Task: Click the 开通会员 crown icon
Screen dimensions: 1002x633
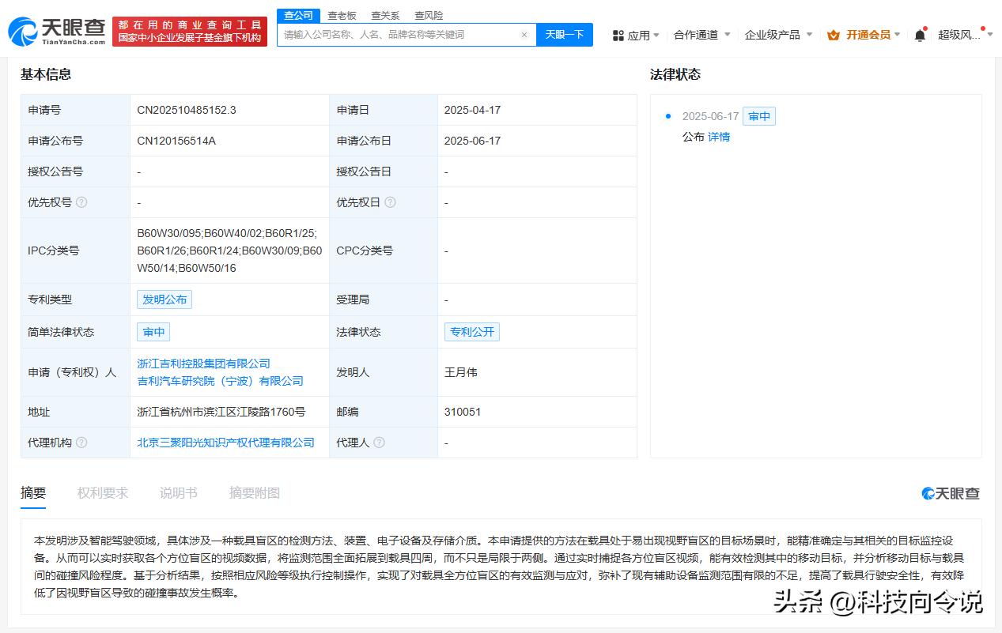Action: (834, 35)
